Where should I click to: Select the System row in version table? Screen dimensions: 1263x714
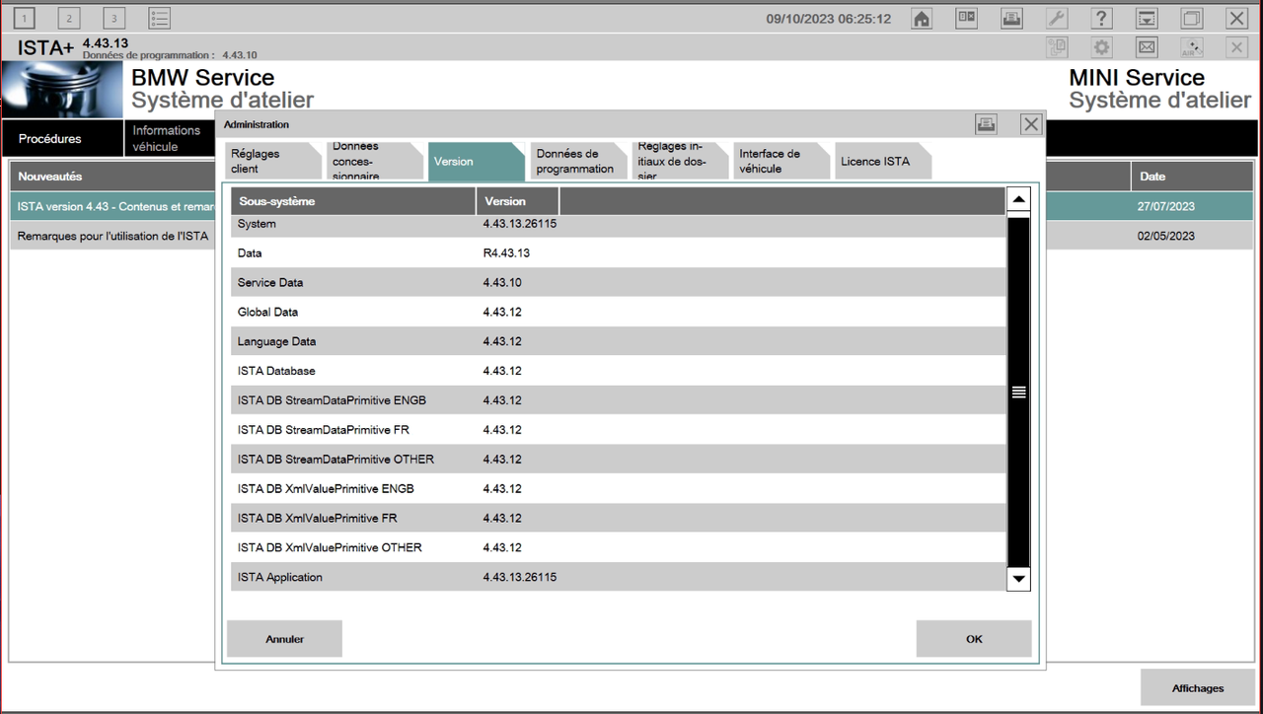pos(619,225)
